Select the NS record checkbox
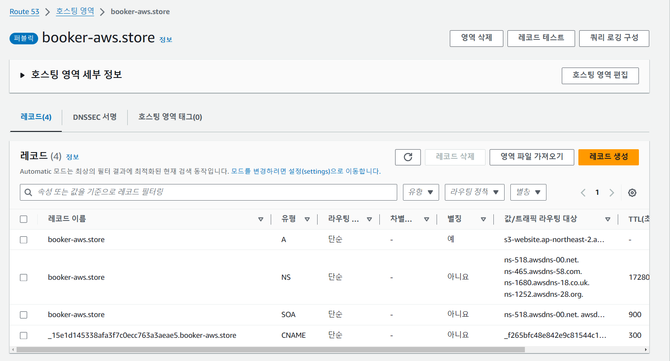 coord(24,278)
